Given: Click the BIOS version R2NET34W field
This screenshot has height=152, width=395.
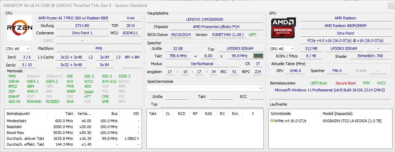Looking at the screenshot, I should click(228, 35).
